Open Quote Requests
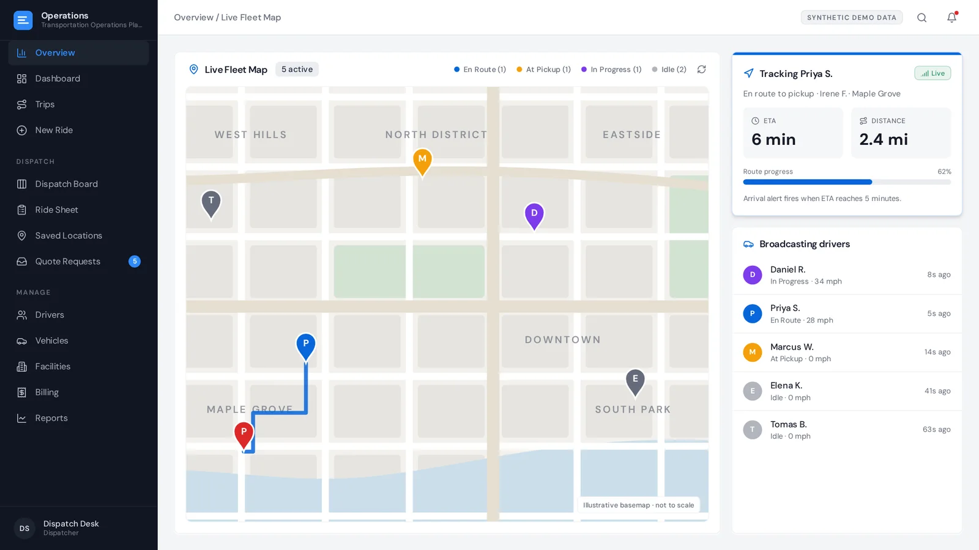The height and width of the screenshot is (550, 979). (x=78, y=262)
